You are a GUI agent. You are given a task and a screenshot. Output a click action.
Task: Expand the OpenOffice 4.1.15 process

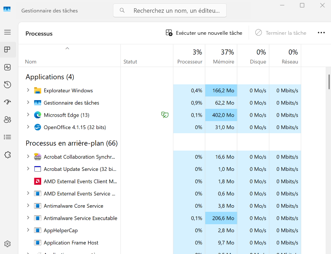coord(28,127)
